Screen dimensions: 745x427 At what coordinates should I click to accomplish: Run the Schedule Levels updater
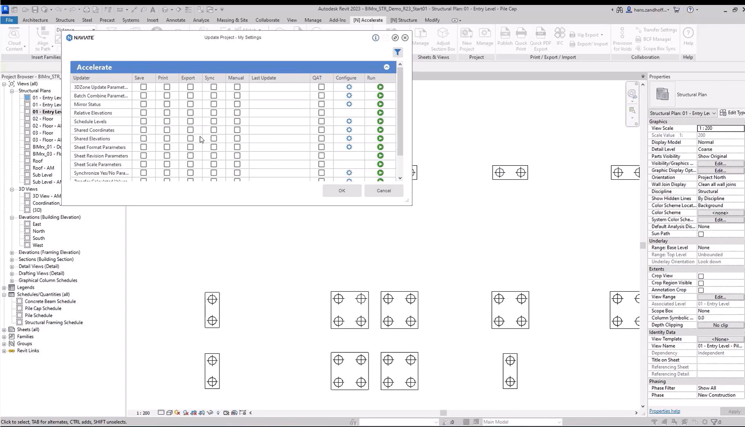pos(380,122)
